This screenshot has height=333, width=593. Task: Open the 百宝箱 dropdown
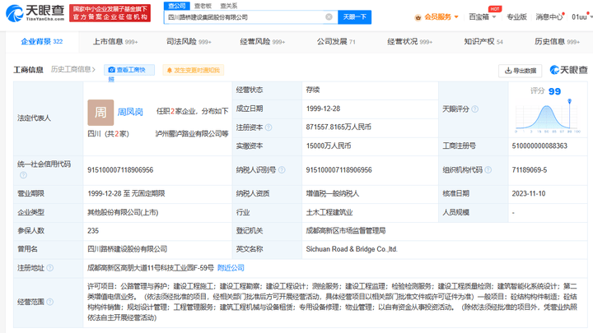pyautogui.click(x=482, y=17)
